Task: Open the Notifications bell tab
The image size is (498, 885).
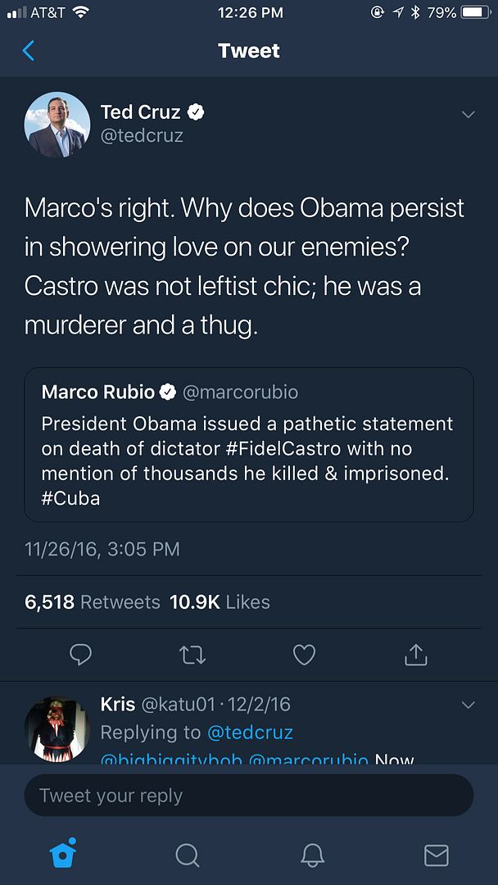Action: (x=312, y=855)
